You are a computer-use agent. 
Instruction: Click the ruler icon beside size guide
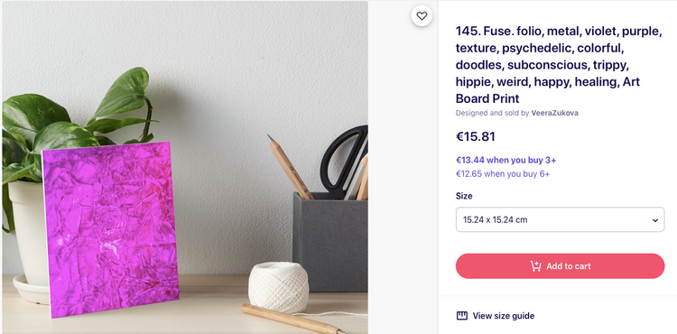tap(461, 316)
